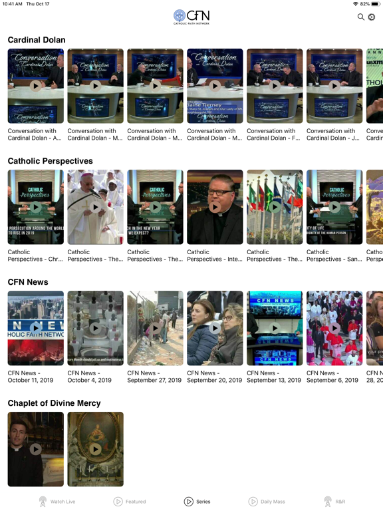
Task: Open the Catholic Perspectives series heading
Action: pos(50,161)
